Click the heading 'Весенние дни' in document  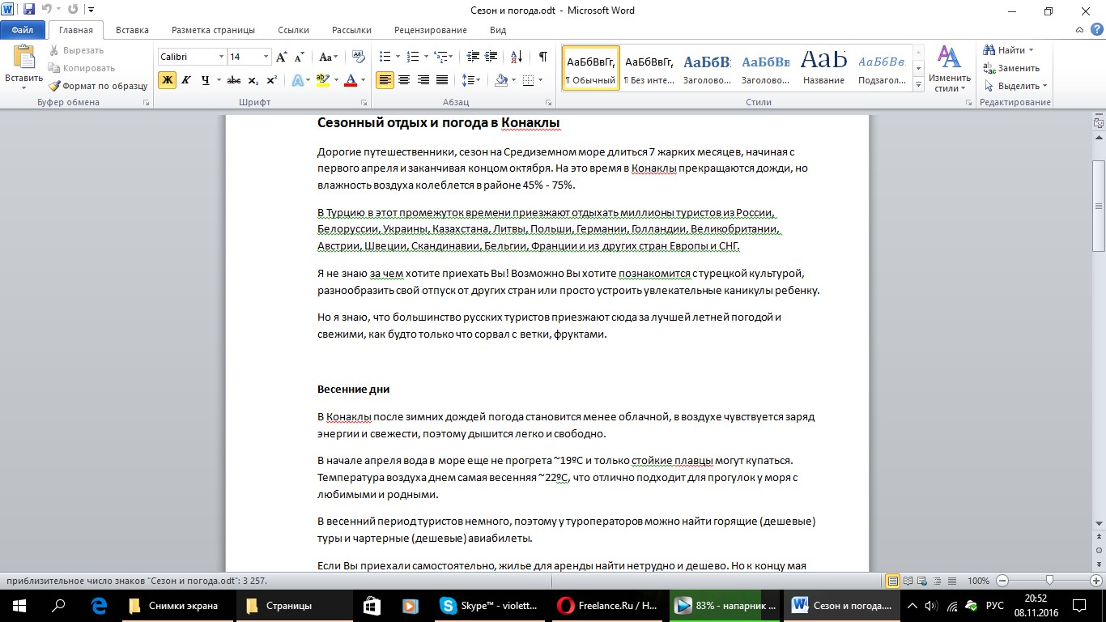point(354,389)
